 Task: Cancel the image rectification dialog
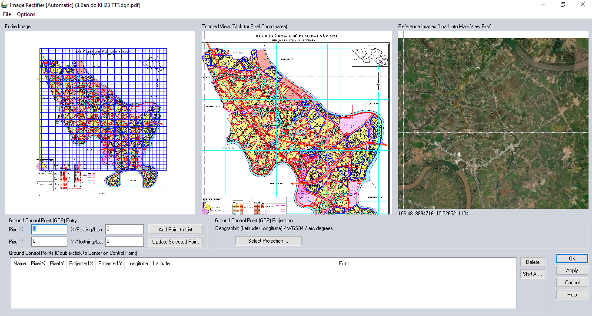point(572,283)
